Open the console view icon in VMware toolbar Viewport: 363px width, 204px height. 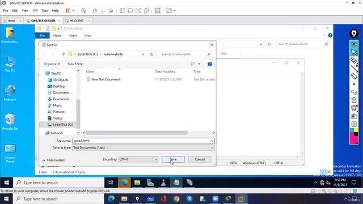click(158, 11)
